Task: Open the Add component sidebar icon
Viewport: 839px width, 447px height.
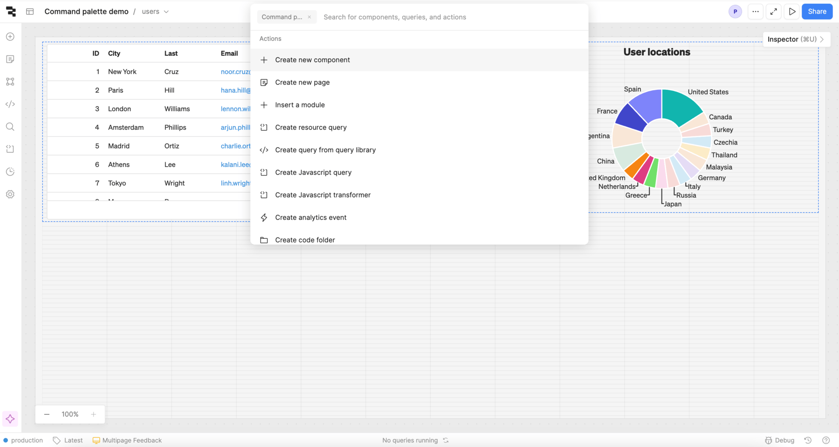Action: click(x=10, y=37)
